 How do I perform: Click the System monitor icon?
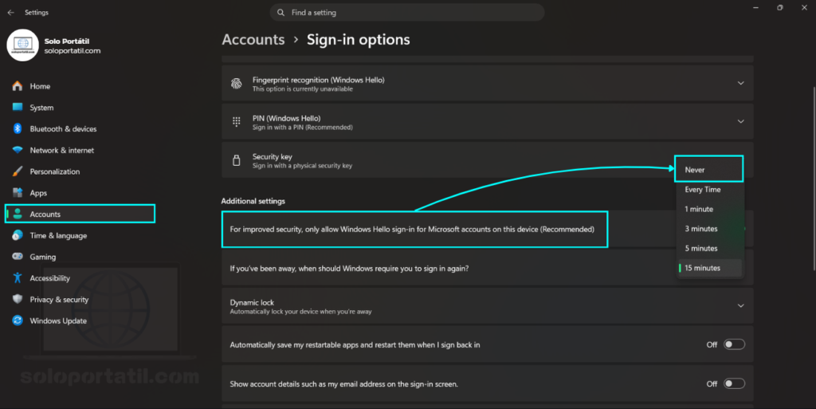pyautogui.click(x=18, y=107)
